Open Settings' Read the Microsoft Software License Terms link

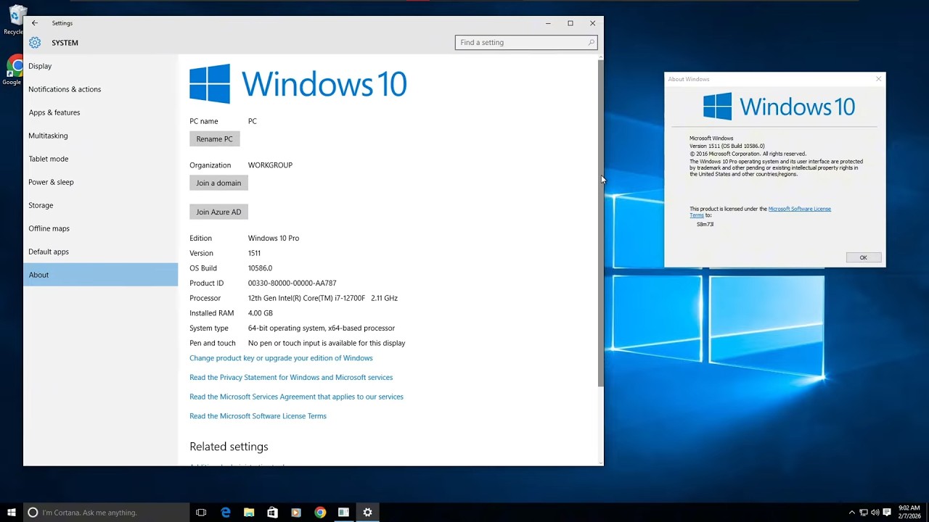[x=258, y=416]
